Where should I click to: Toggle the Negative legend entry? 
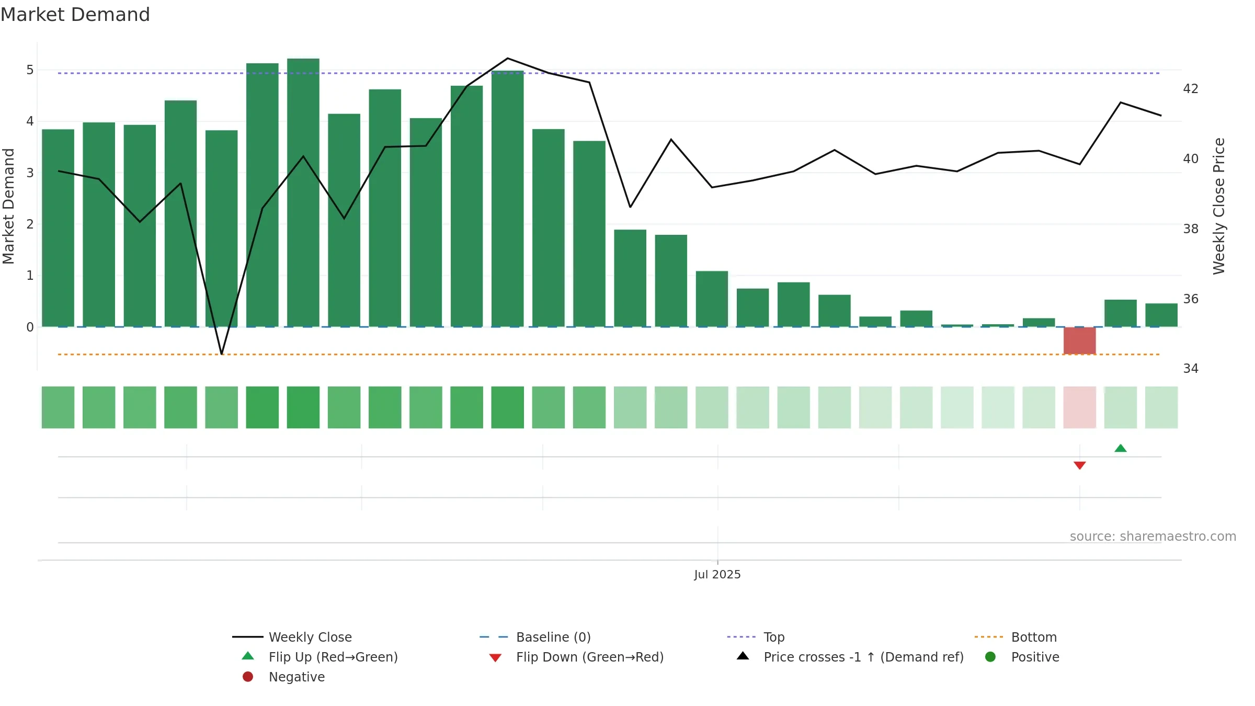tap(283, 677)
